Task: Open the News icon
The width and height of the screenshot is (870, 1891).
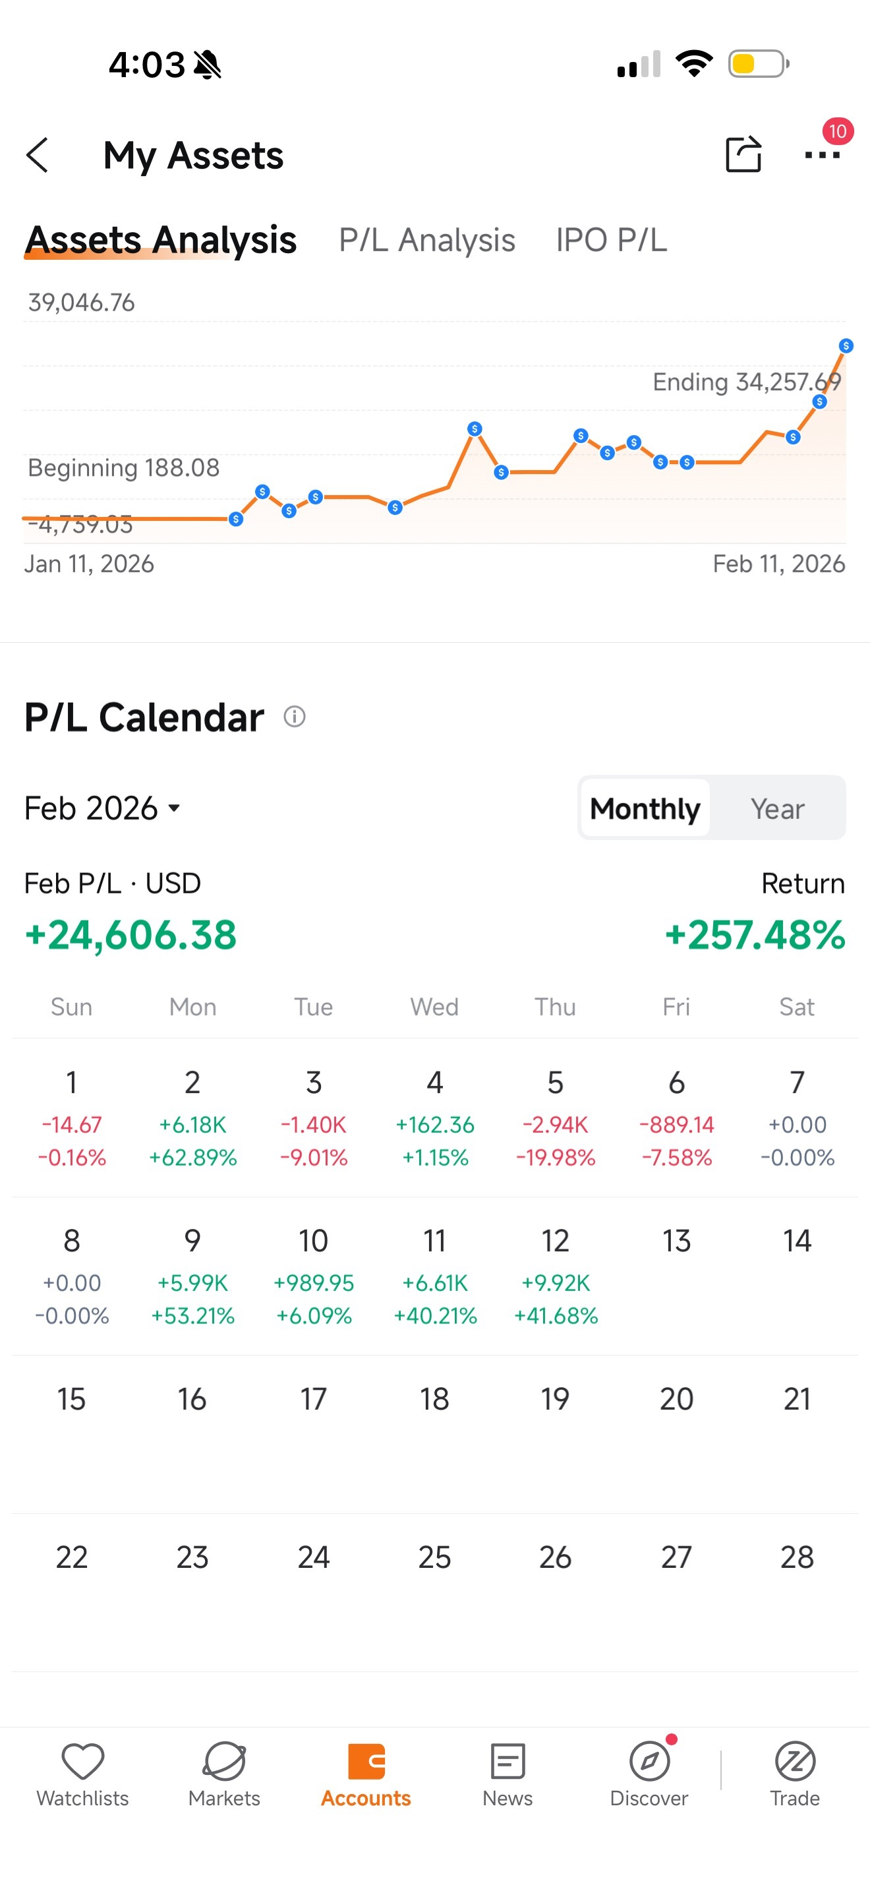Action: [507, 1761]
